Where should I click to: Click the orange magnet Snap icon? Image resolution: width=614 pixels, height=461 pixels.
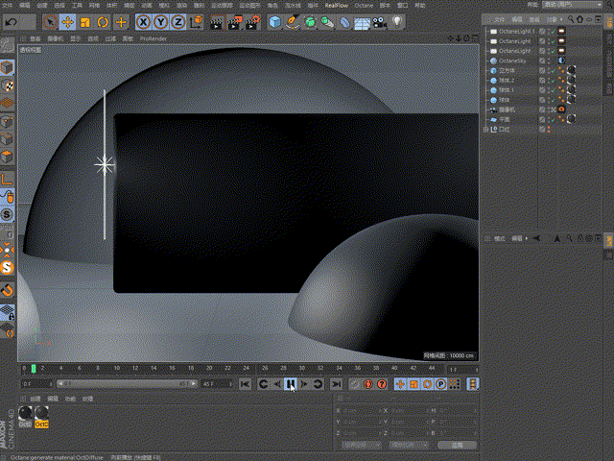pos(7,290)
